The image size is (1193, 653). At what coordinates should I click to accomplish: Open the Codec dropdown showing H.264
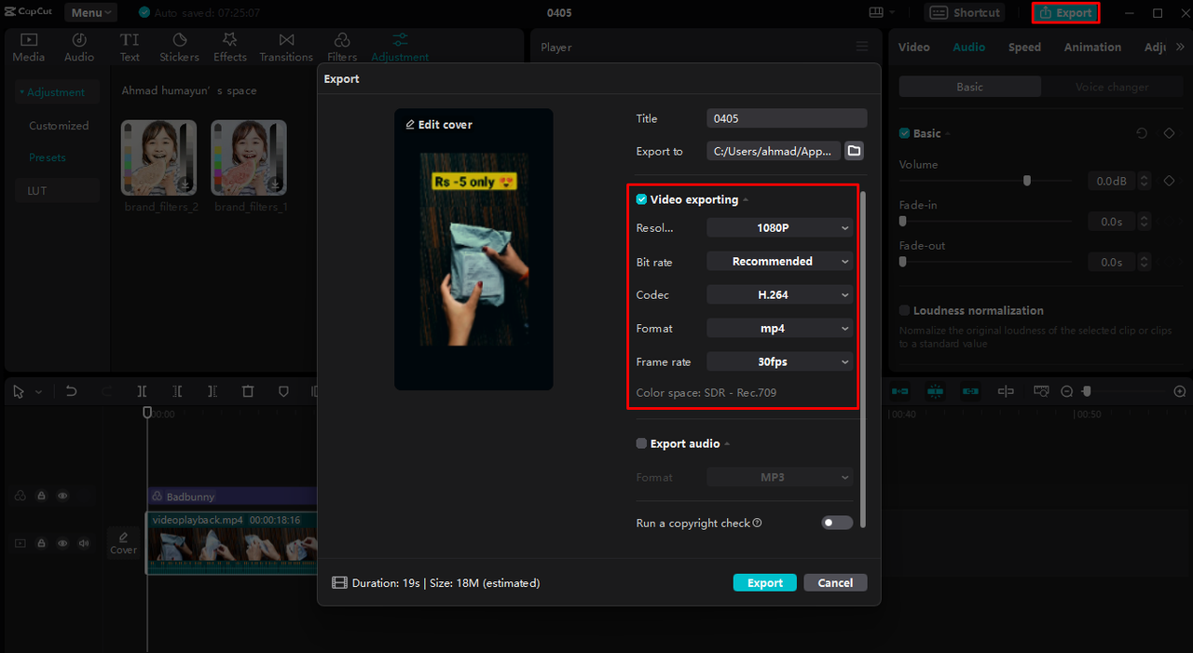pos(780,294)
